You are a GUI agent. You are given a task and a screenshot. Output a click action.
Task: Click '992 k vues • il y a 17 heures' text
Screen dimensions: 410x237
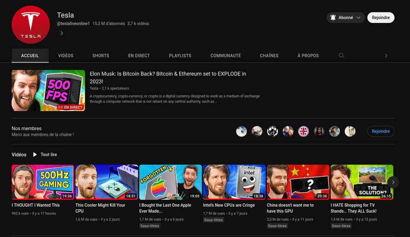coord(34,214)
